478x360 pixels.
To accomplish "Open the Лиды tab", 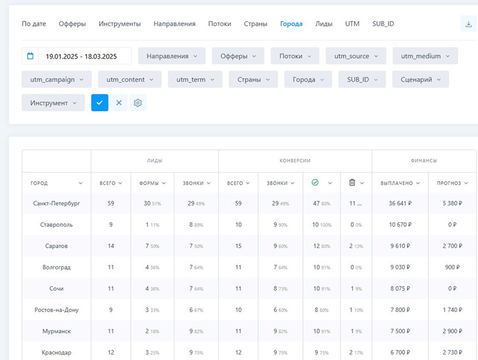I will (324, 24).
